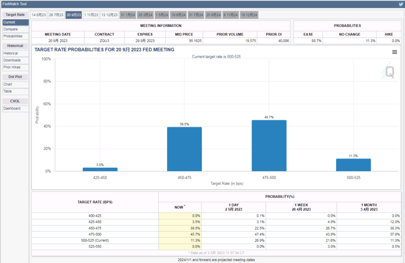Click the 525-550 target rate row label
The width and height of the screenshot is (405, 263).
click(x=95, y=246)
